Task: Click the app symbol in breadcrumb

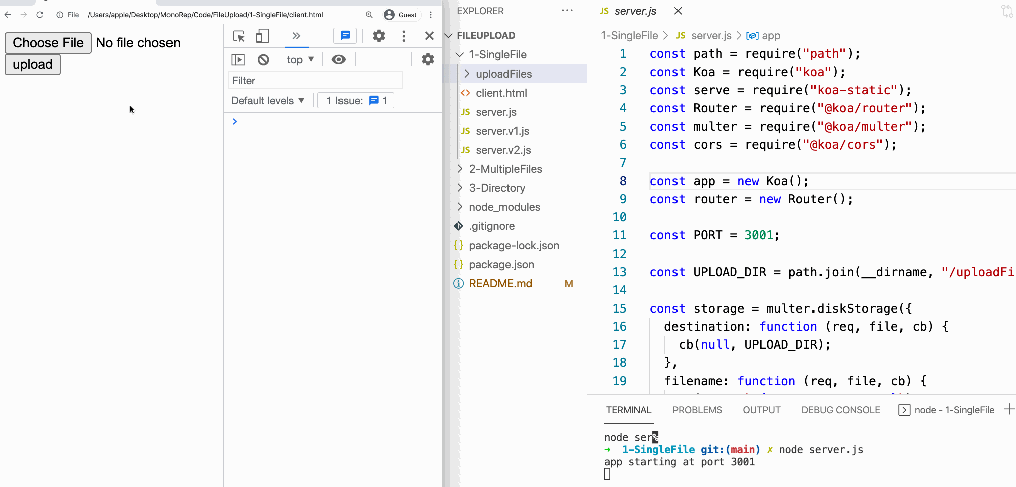Action: (770, 36)
